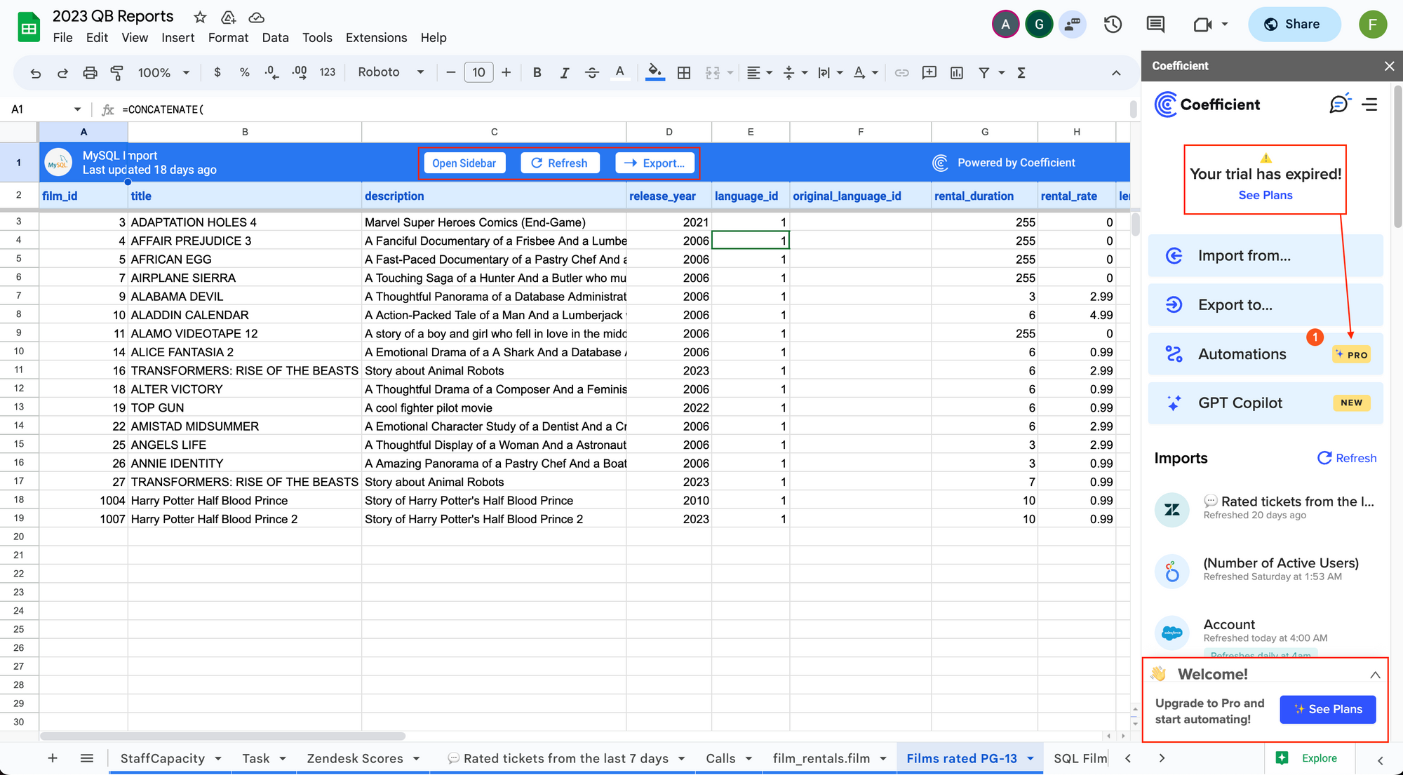Open text rotation dropdown

click(x=866, y=72)
